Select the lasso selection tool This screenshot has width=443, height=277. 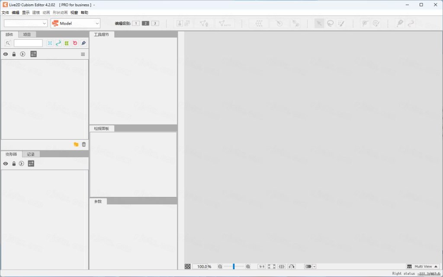point(330,23)
